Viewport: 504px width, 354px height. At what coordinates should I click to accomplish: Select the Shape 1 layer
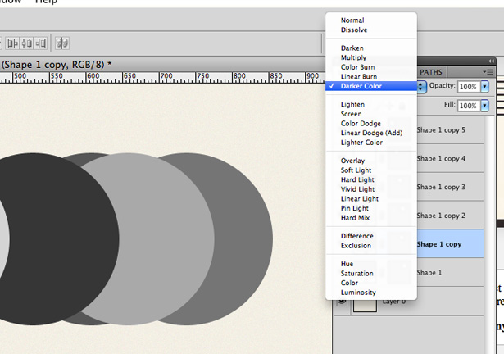click(x=450, y=273)
